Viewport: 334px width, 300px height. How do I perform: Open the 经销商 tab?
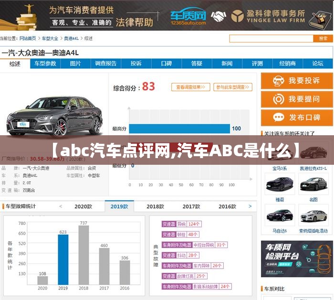click(x=287, y=64)
